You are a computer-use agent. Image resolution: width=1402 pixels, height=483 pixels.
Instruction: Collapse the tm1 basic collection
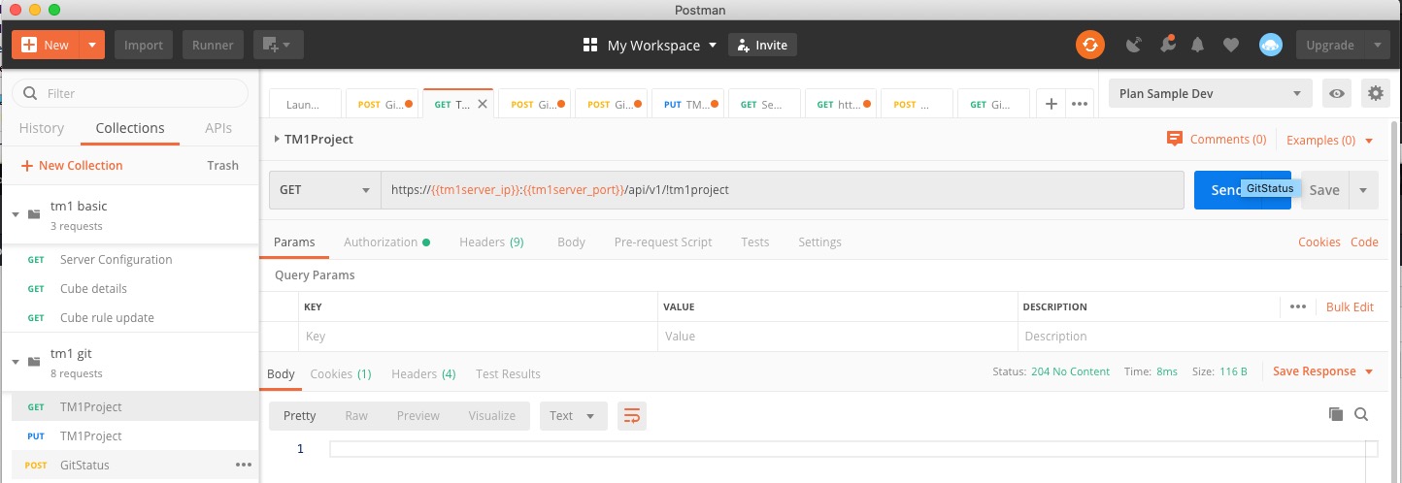[16, 213]
